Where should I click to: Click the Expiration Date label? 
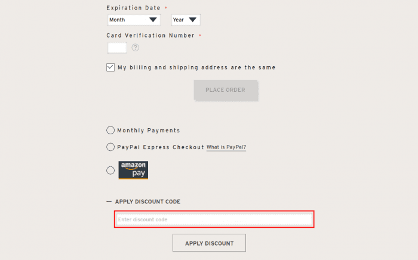(x=133, y=8)
